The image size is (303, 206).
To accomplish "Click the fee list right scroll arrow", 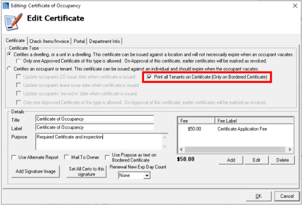I will 290,150.
